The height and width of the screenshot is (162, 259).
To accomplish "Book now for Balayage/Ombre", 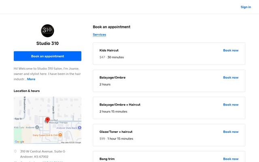I will click(x=231, y=77).
